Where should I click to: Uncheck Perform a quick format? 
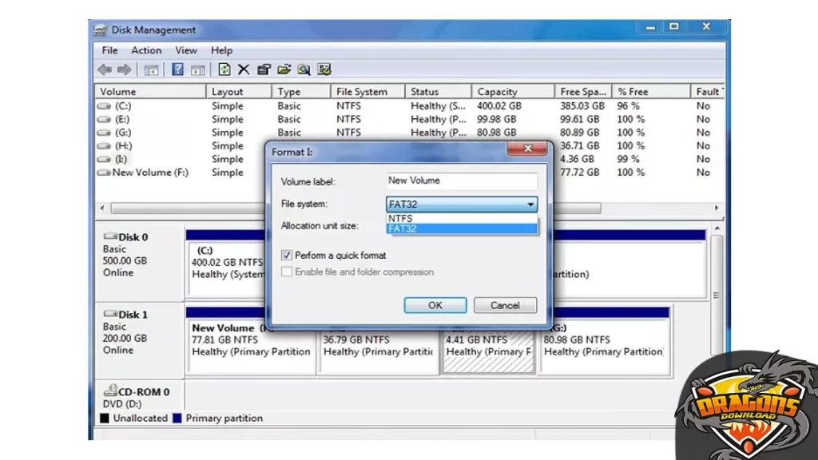pos(287,256)
